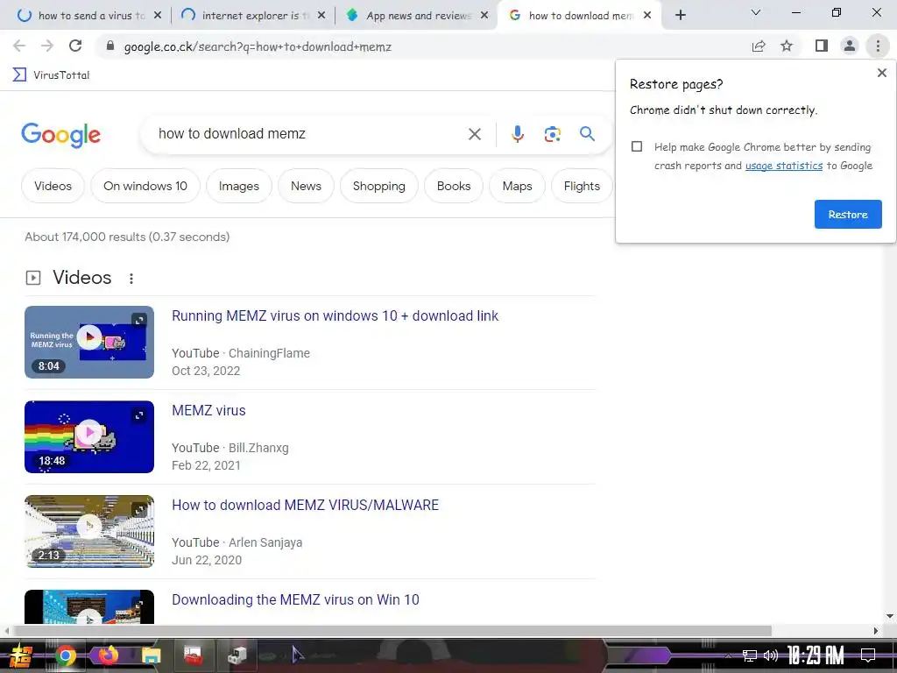Image resolution: width=897 pixels, height=673 pixels.
Task: Filter results by Flights
Action: (x=582, y=186)
